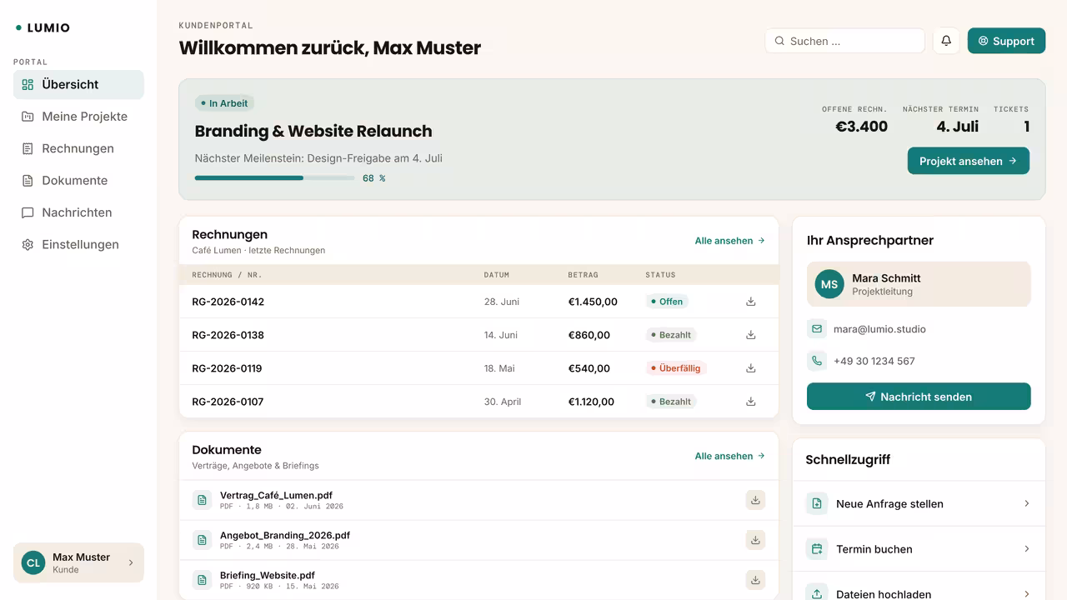This screenshot has height=600, width=1067.
Task: Click the Support button
Action: [1006, 41]
